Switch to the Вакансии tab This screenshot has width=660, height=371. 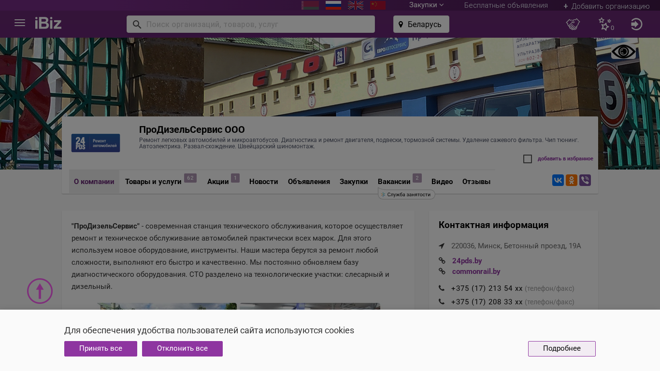click(394, 182)
